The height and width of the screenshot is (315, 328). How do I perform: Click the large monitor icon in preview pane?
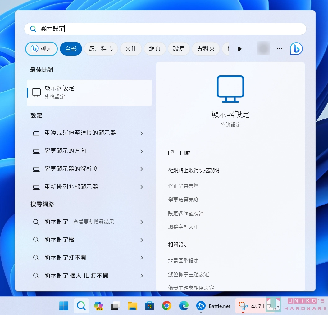coord(230,89)
